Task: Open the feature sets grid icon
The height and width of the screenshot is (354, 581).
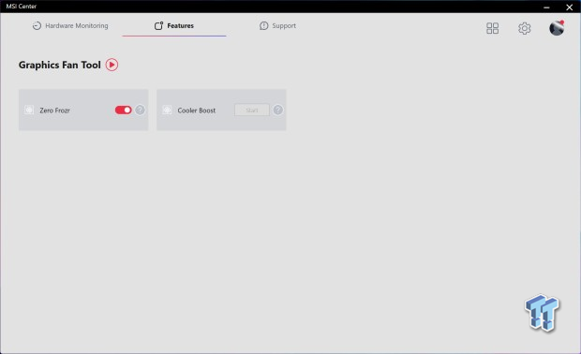Action: 492,28
